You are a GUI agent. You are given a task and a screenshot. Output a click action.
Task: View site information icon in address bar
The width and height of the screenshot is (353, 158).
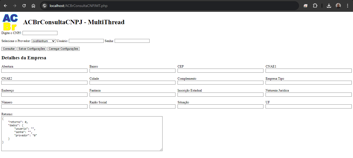pyautogui.click(x=45, y=6)
